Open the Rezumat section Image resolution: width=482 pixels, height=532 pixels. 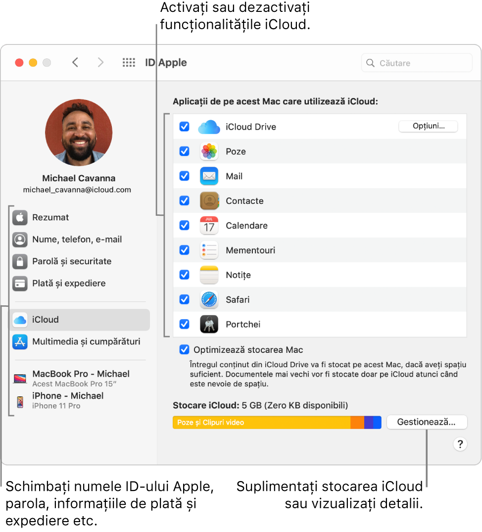80,217
